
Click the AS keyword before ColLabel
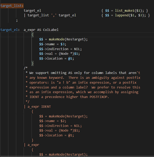39,30
